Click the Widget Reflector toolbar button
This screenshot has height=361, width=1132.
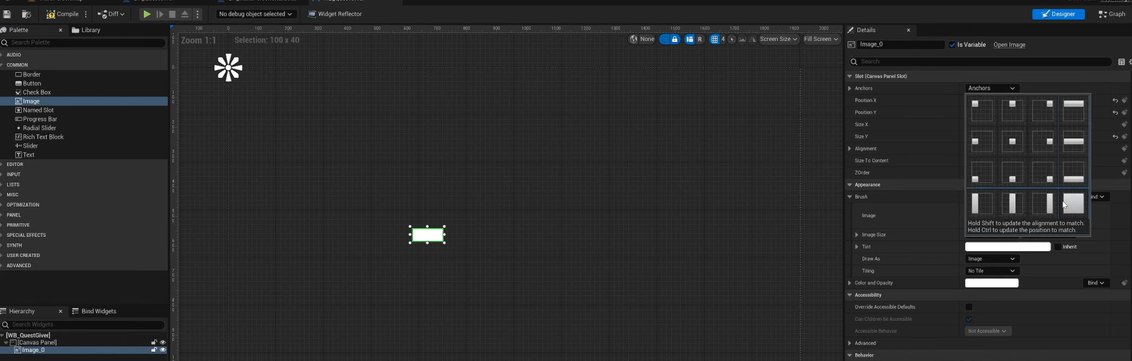click(x=335, y=14)
